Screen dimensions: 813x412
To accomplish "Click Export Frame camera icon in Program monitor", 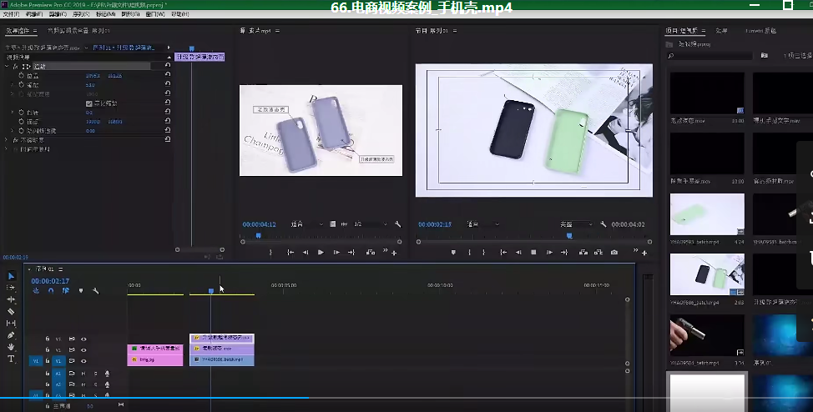I will (614, 252).
